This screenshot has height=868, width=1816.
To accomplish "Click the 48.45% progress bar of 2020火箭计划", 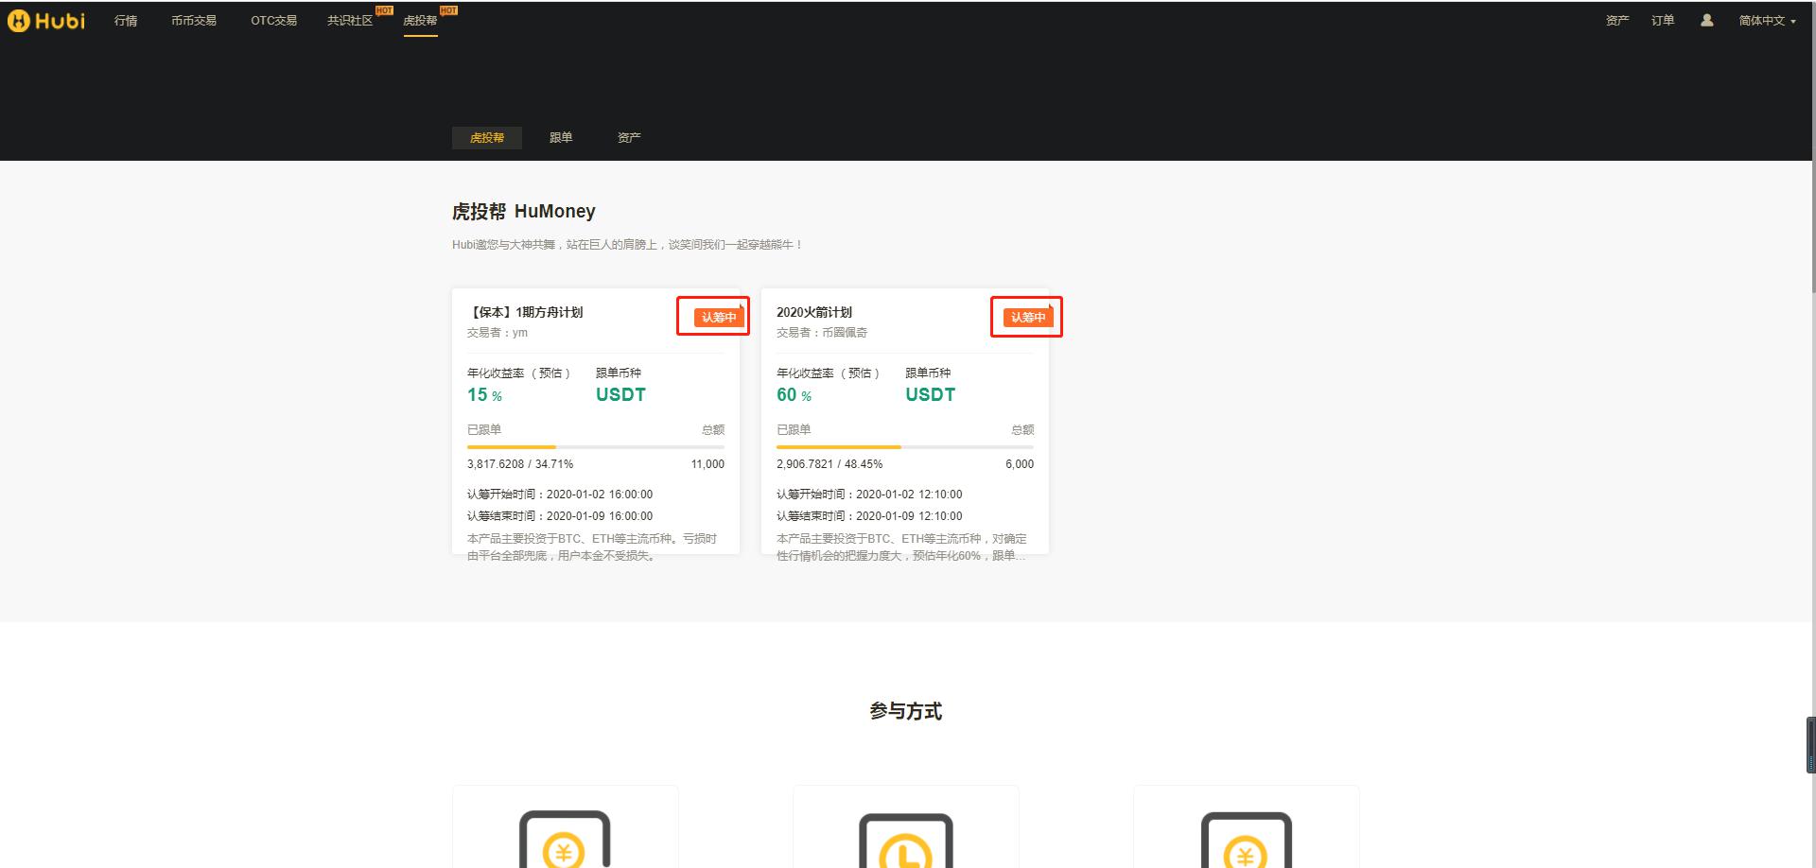I will [905, 446].
